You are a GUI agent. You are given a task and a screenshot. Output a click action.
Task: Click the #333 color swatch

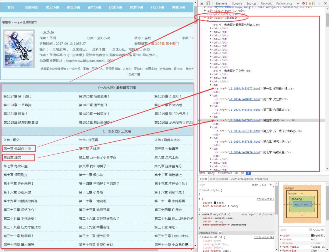(215, 203)
